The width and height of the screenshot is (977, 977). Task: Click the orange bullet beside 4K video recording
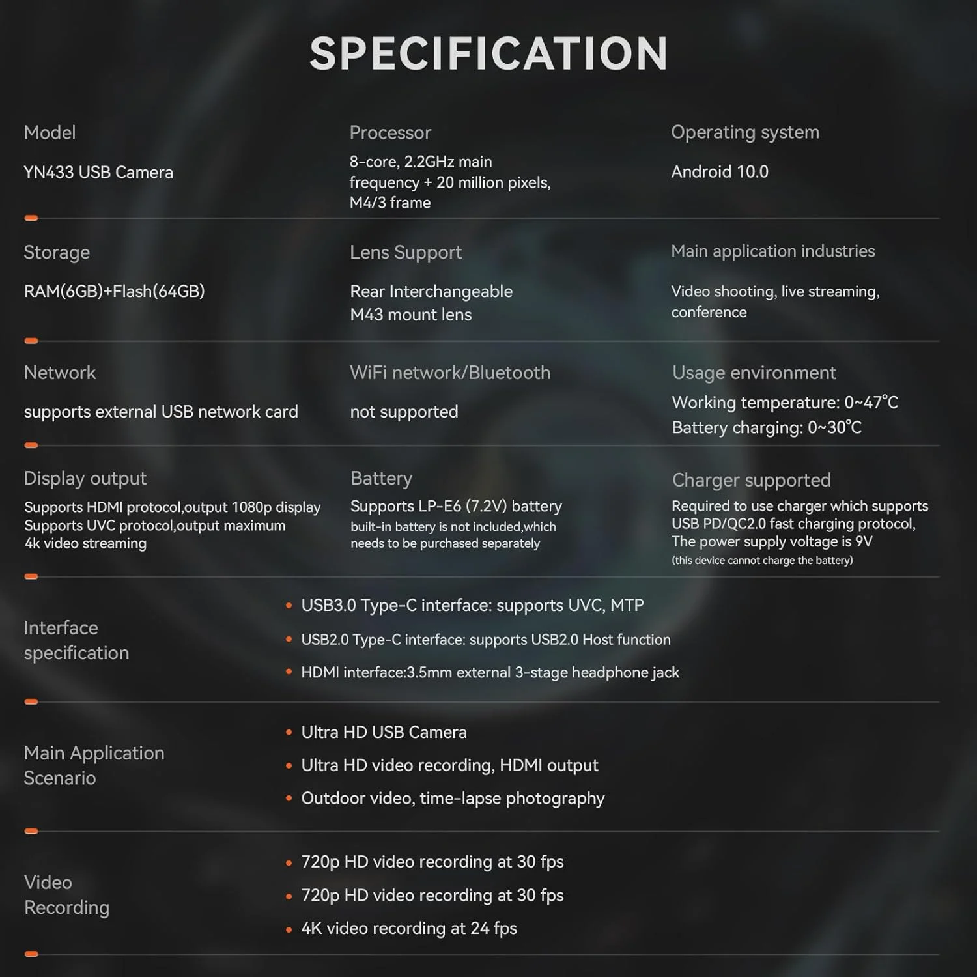[289, 929]
